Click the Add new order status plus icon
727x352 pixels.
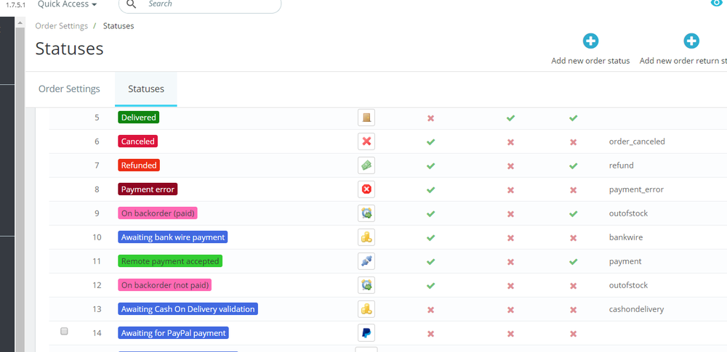590,41
